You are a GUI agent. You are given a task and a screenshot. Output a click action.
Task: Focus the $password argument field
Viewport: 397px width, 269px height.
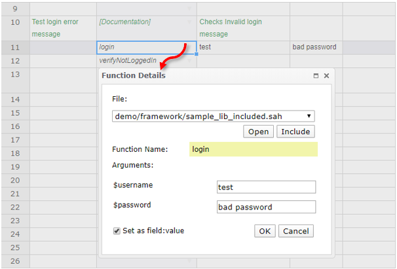click(266, 207)
